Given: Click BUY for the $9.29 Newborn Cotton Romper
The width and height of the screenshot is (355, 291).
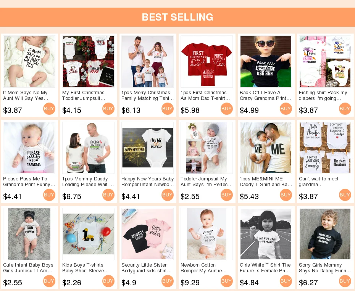Looking at the screenshot, I should 227,281.
